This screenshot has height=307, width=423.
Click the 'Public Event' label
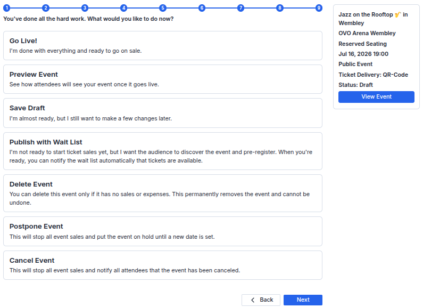355,64
